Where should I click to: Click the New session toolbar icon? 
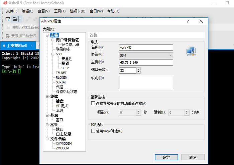click(8, 19)
